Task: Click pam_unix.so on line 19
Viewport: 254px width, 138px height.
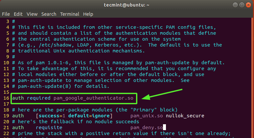Action: tap(143, 116)
